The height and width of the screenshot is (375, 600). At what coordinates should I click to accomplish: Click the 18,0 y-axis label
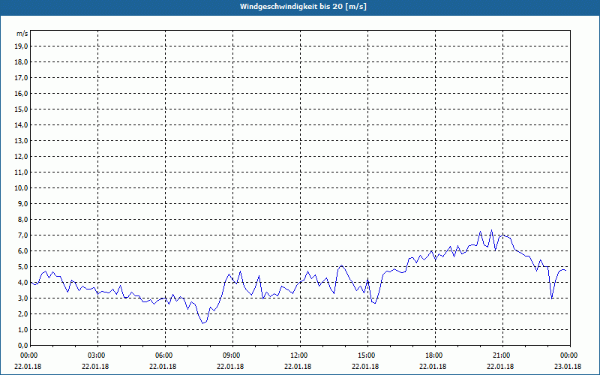(x=21, y=62)
